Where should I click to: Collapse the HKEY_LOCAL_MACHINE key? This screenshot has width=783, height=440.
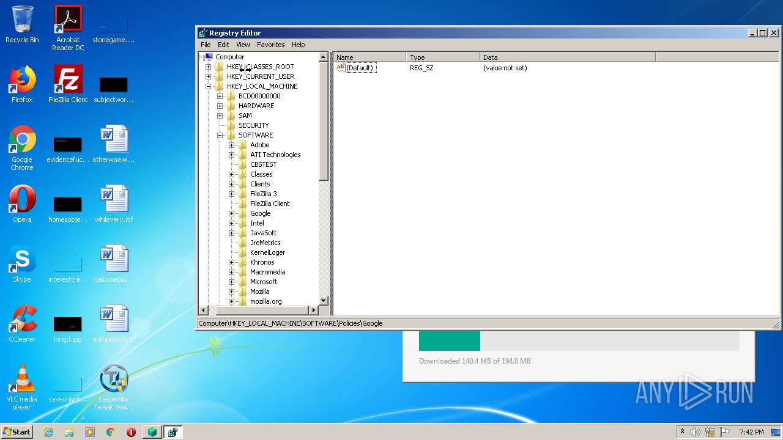tap(208, 86)
